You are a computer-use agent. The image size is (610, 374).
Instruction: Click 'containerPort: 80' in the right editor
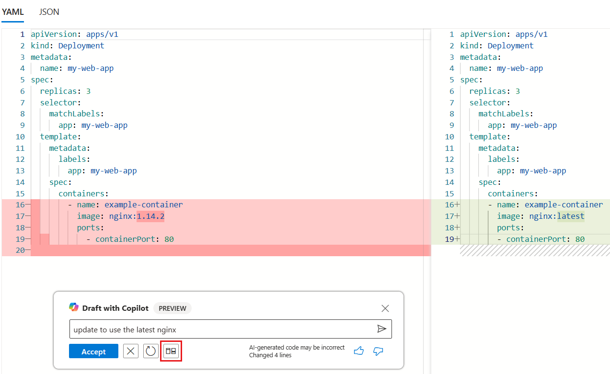tap(545, 239)
